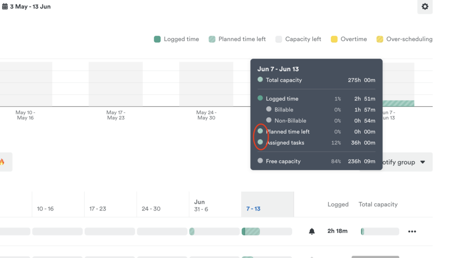The width and height of the screenshot is (459, 258).
Task: Select the 10 - 16 week column header
Action: click(58, 204)
